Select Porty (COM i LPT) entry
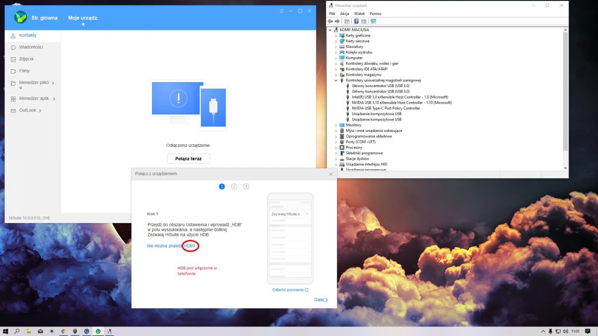The image size is (598, 336). click(x=361, y=142)
